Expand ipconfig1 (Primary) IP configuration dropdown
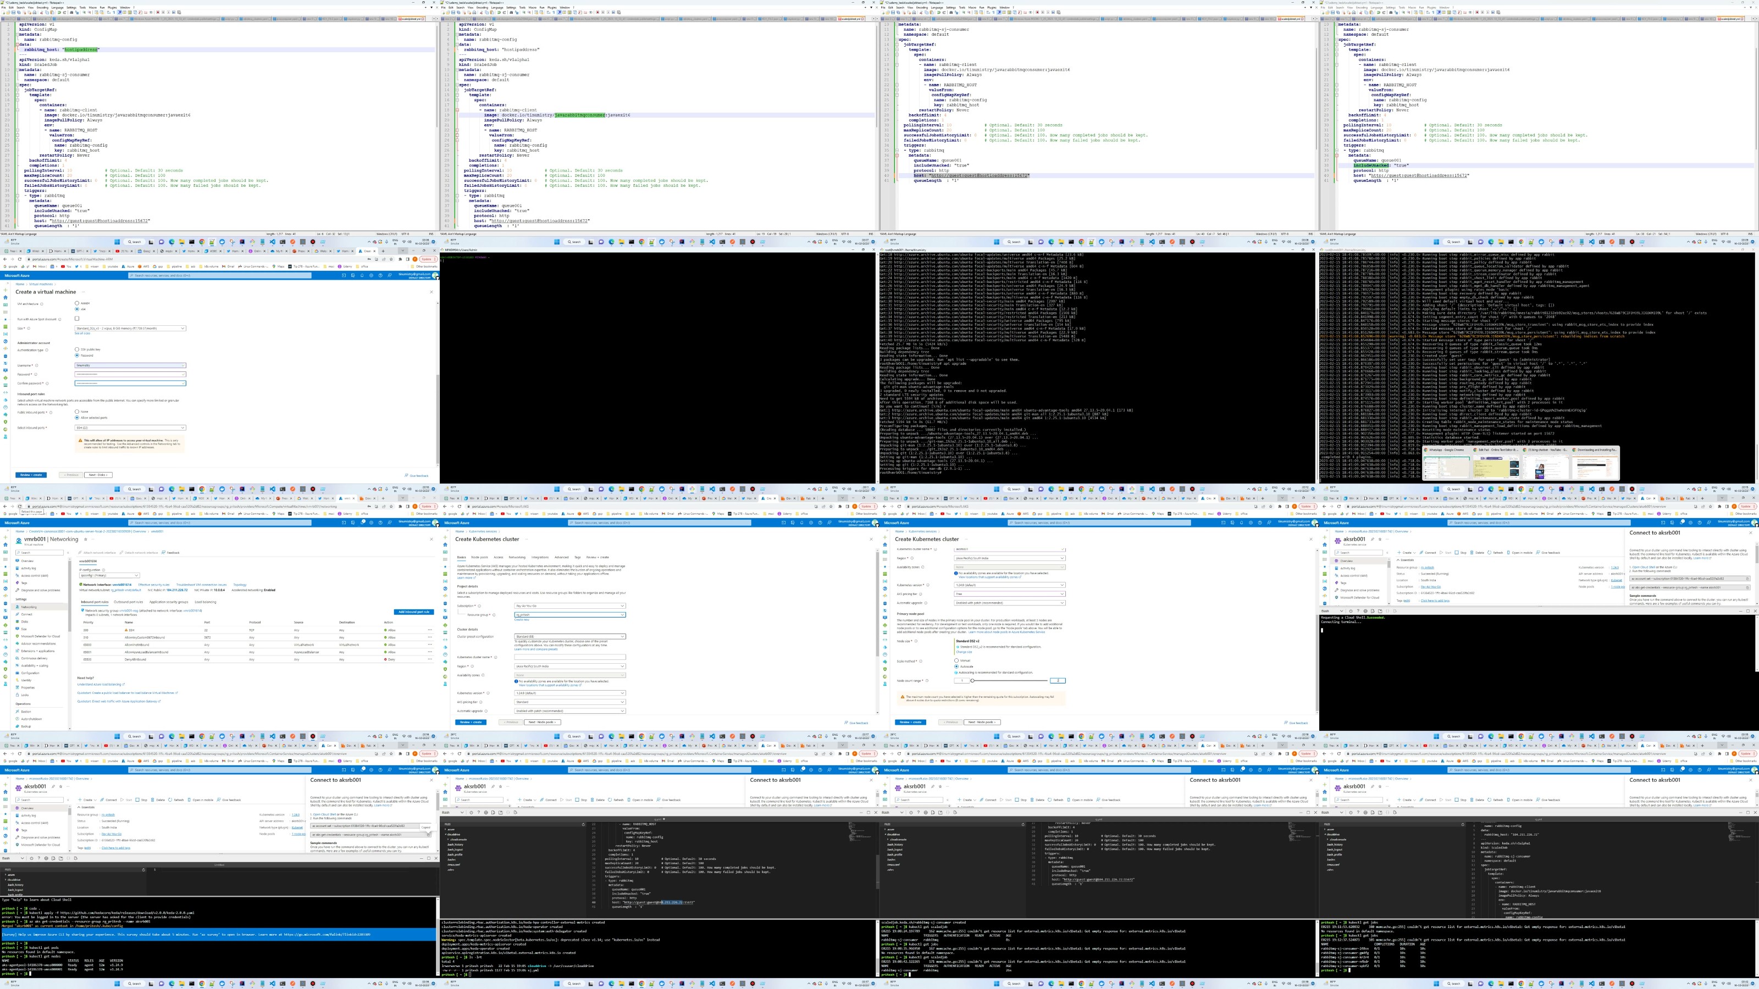 [109, 575]
